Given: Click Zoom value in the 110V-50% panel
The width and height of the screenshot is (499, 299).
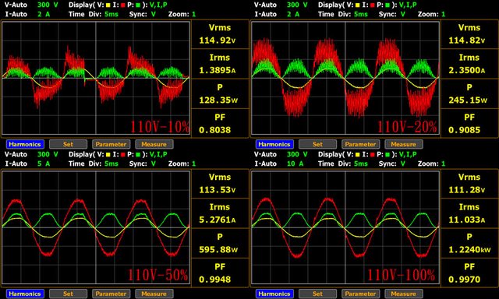Looking at the screenshot, I should point(194,164).
